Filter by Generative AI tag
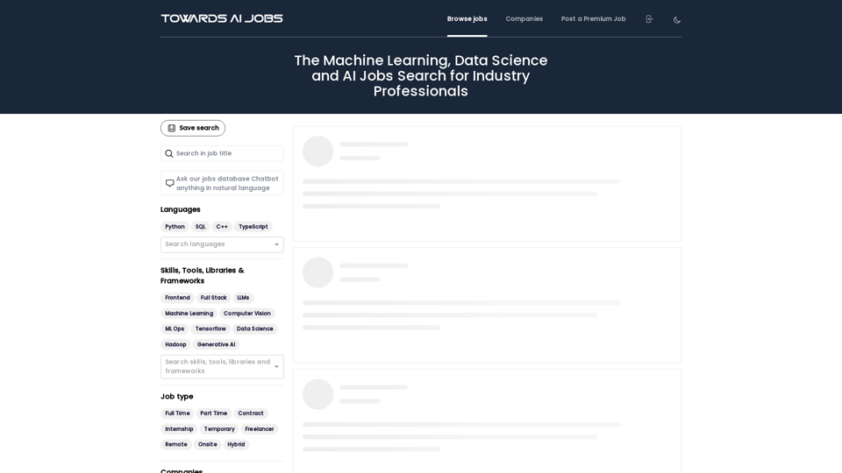This screenshot has width=842, height=473. tap(216, 345)
